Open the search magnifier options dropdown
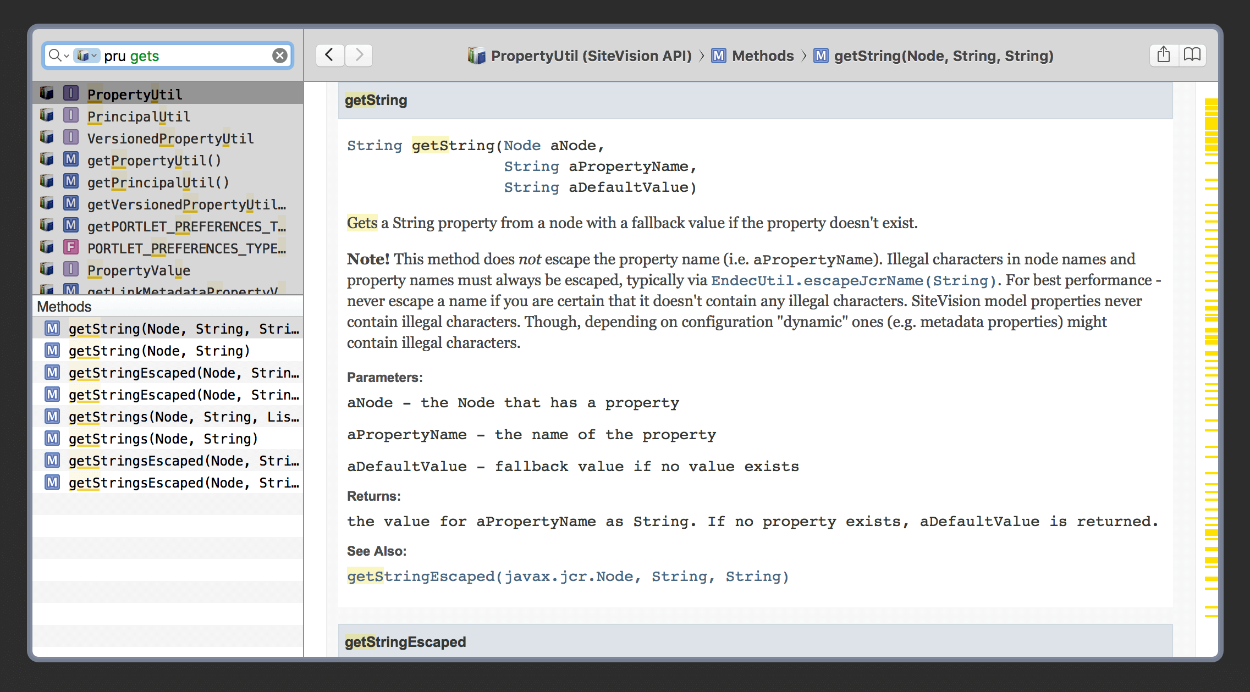 pos(58,56)
